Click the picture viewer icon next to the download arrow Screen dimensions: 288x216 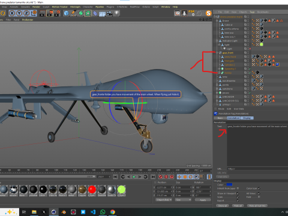[x=177, y=13]
